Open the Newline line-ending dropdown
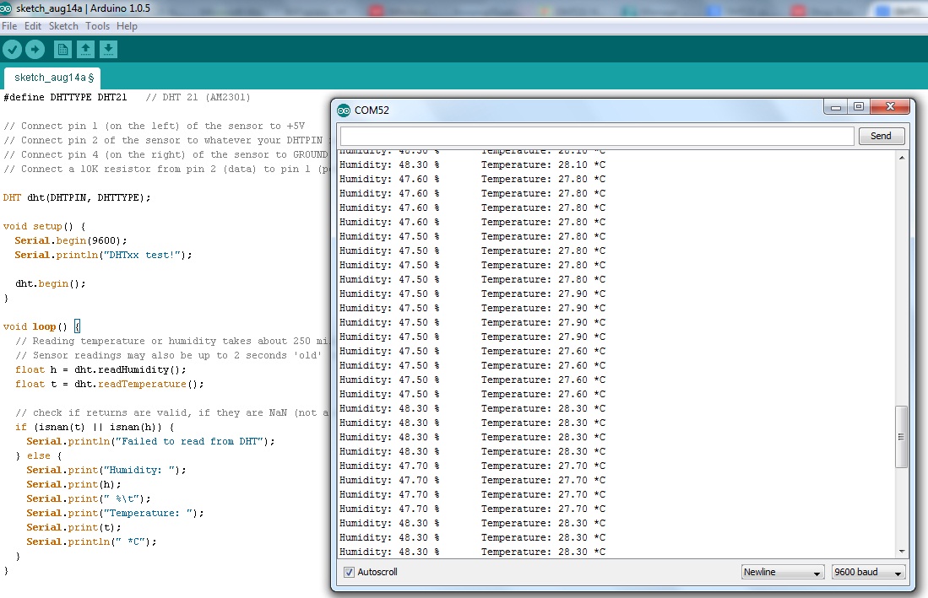The width and height of the screenshot is (928, 598). (783, 572)
